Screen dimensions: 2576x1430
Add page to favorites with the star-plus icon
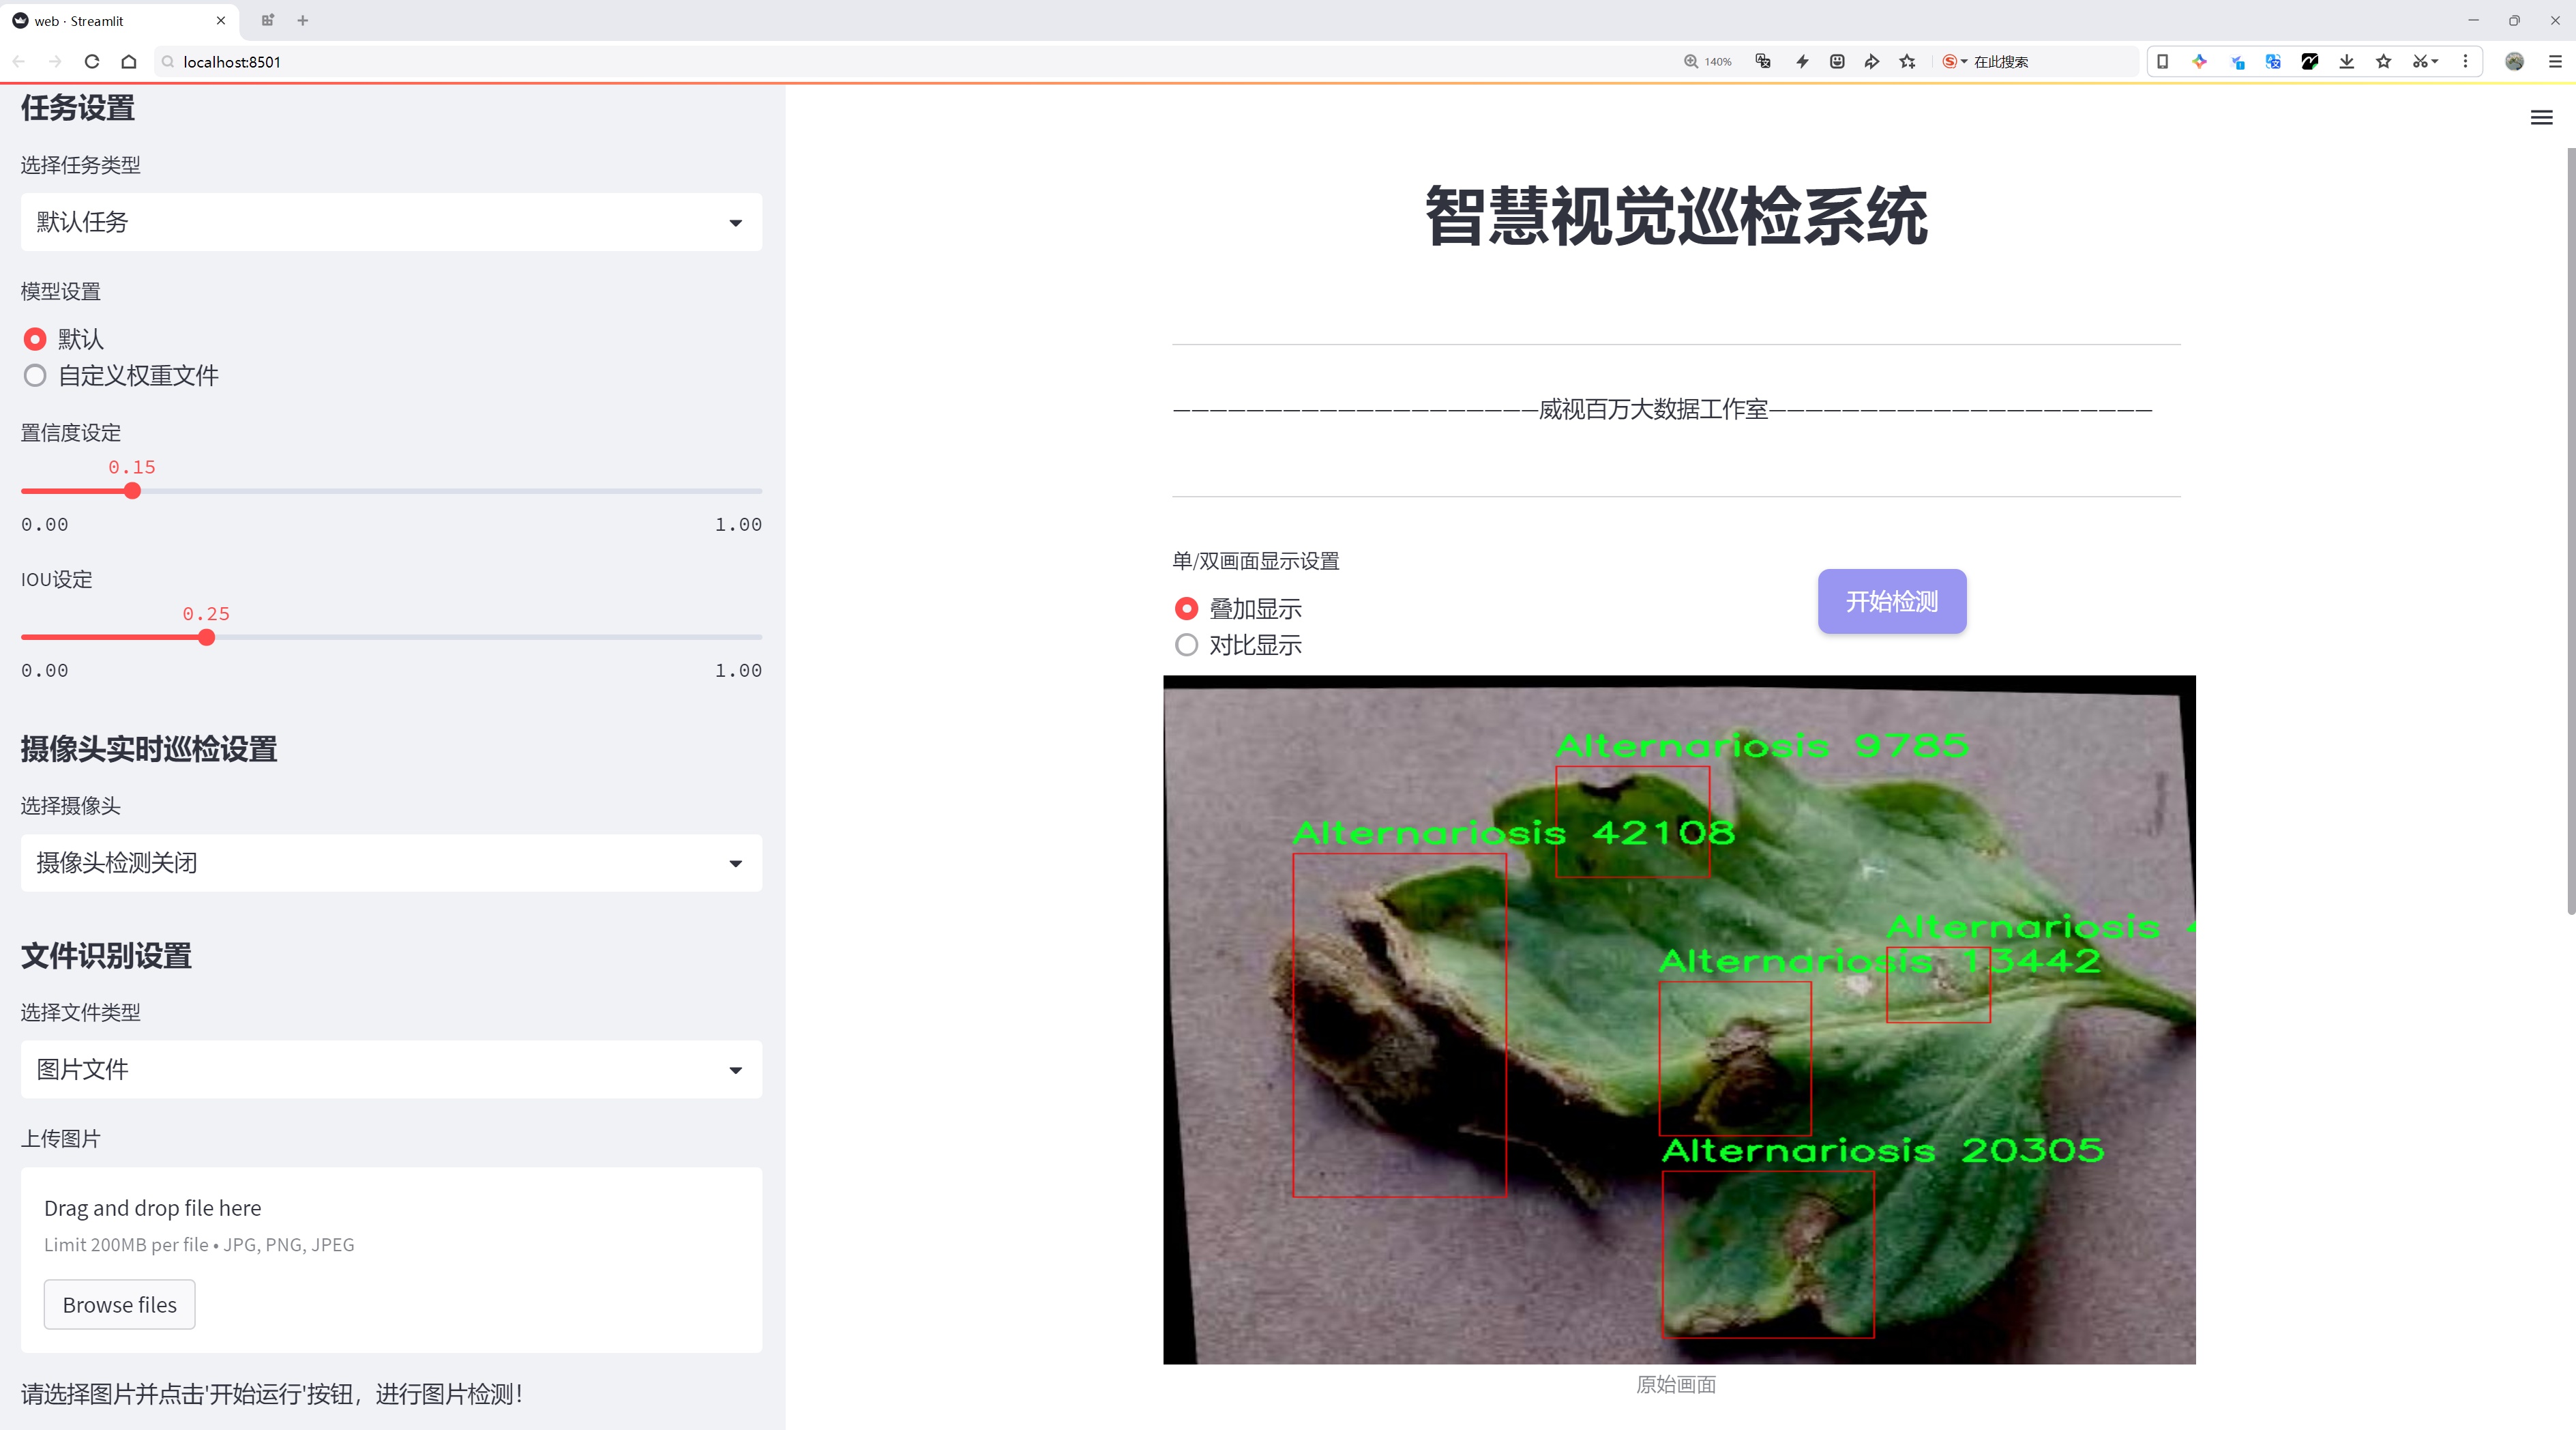[1908, 62]
